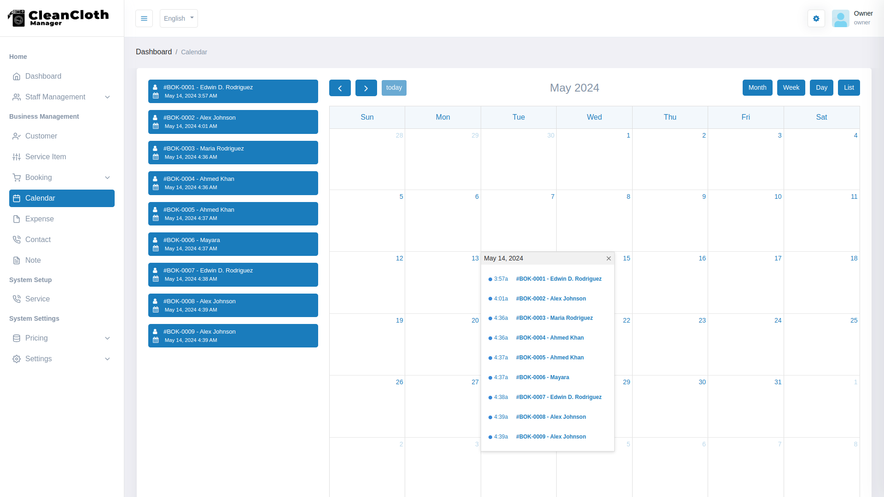Select booking card #BOK-0006 Mayara
The image size is (884, 497).
[233, 244]
